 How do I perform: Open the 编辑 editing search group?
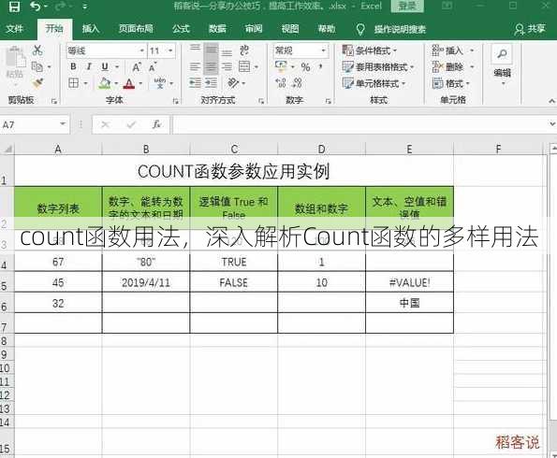coord(502,65)
